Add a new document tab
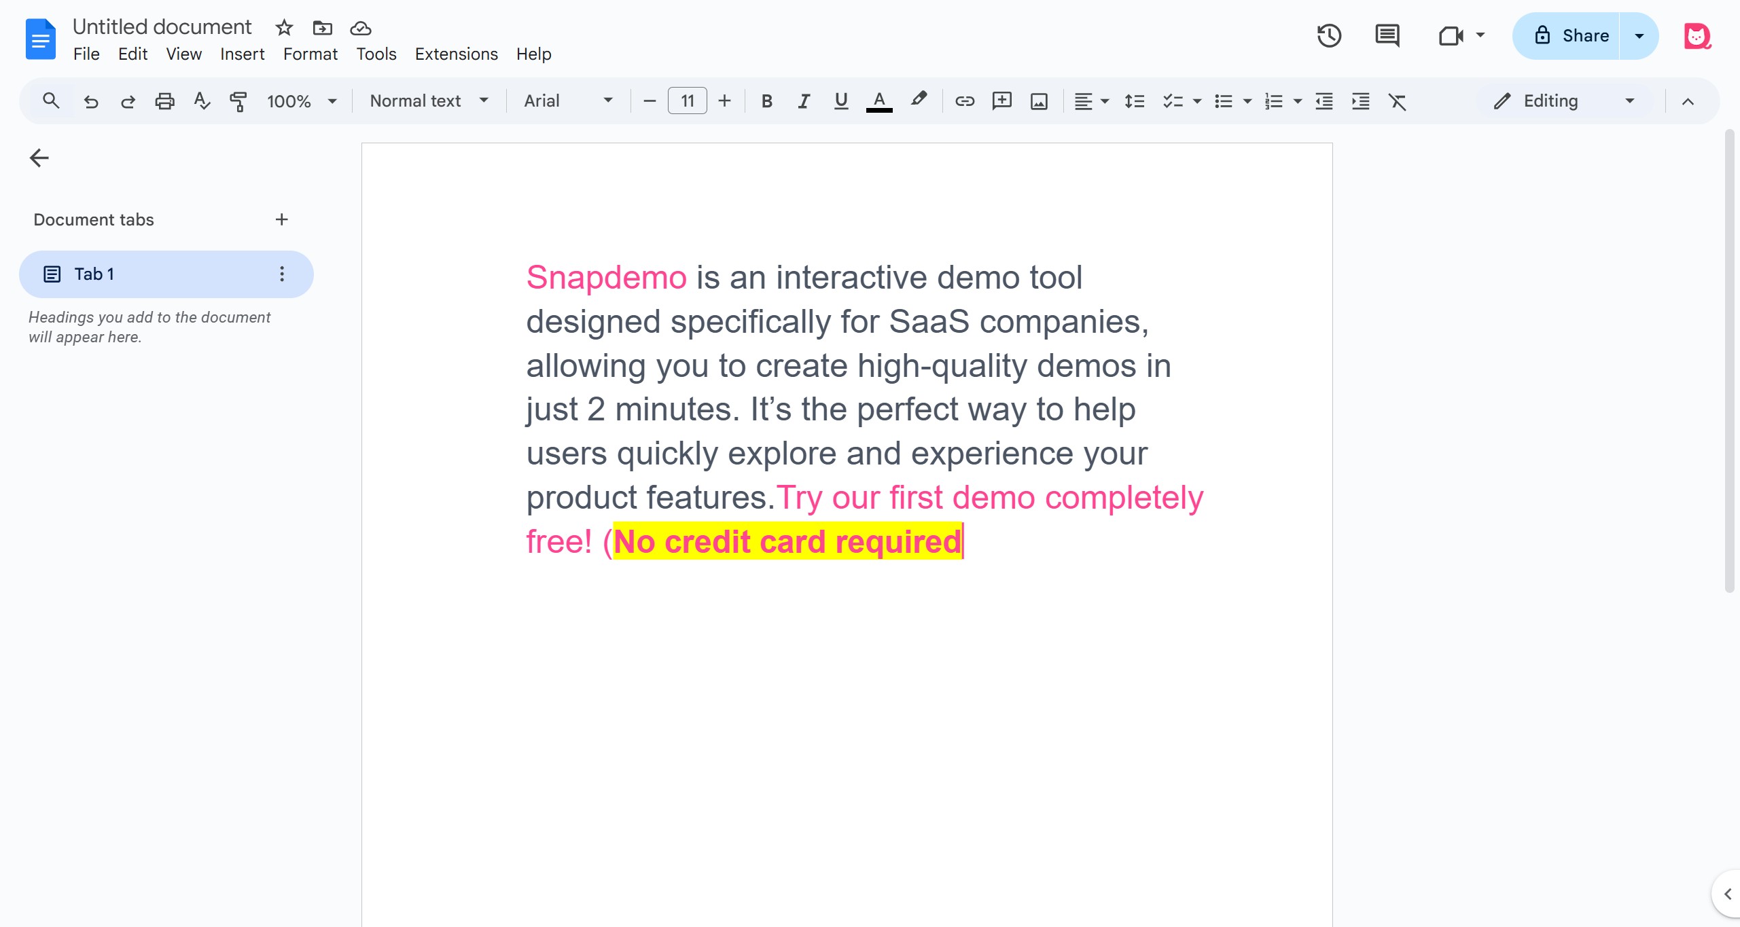This screenshot has width=1740, height=927. pos(282,219)
